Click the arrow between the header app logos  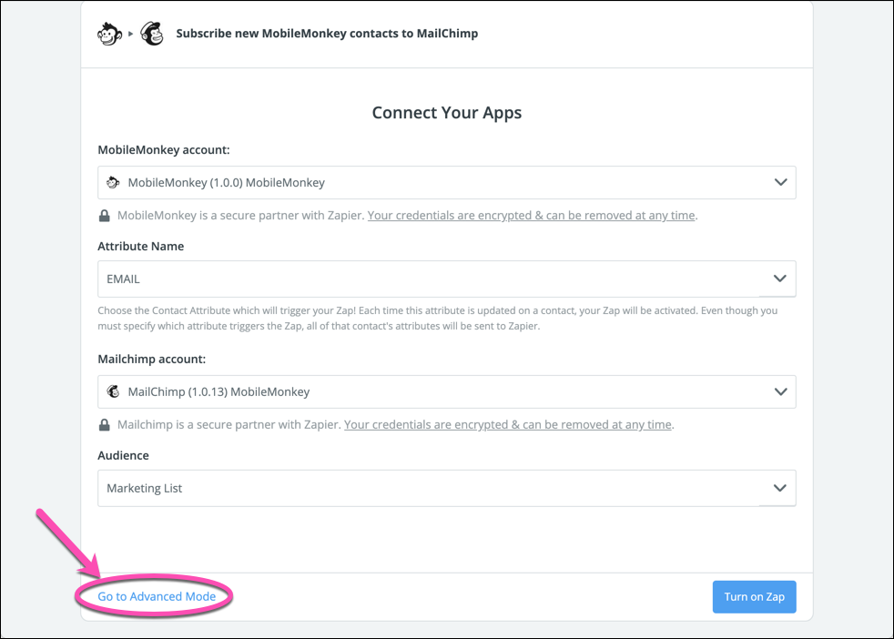pos(131,34)
